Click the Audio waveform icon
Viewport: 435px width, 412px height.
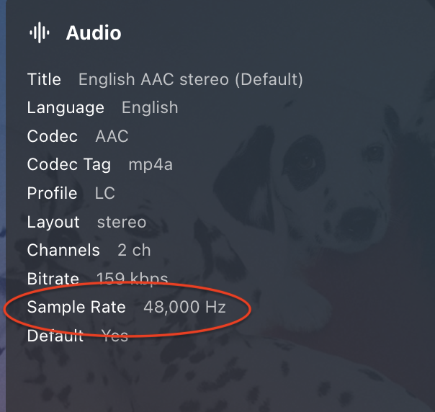[x=39, y=32]
